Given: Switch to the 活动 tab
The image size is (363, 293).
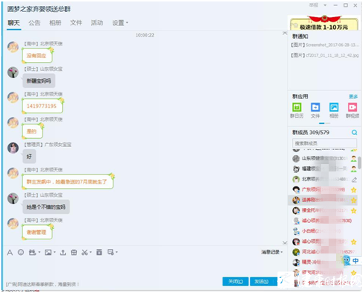Looking at the screenshot, I should tap(97, 23).
